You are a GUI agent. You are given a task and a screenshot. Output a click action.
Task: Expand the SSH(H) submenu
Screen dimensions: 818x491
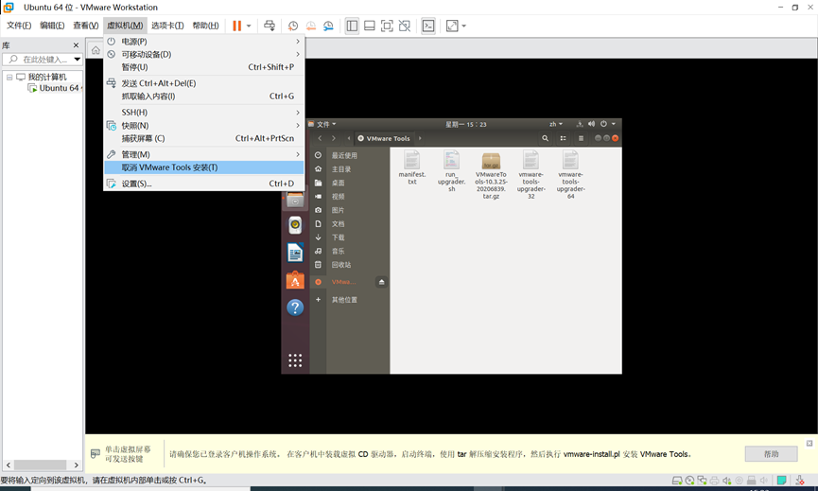click(204, 113)
